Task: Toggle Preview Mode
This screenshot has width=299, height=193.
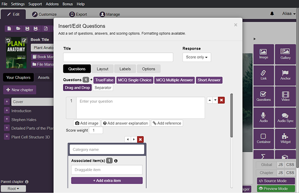Action: coord(276,189)
